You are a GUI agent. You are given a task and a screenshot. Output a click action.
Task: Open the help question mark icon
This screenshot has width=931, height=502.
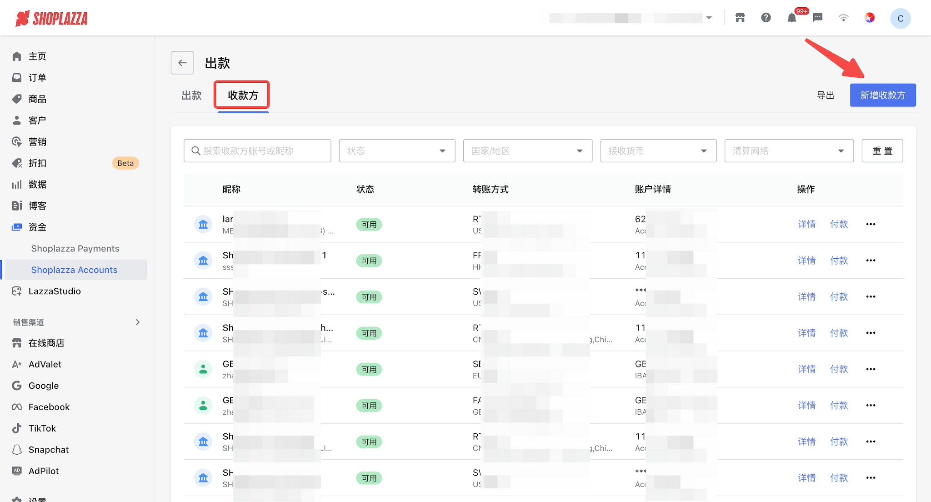766,18
